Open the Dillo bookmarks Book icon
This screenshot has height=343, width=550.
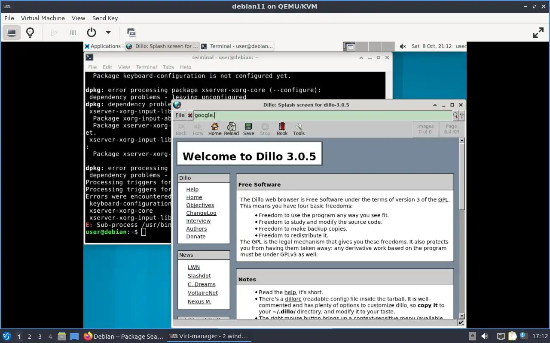282,129
